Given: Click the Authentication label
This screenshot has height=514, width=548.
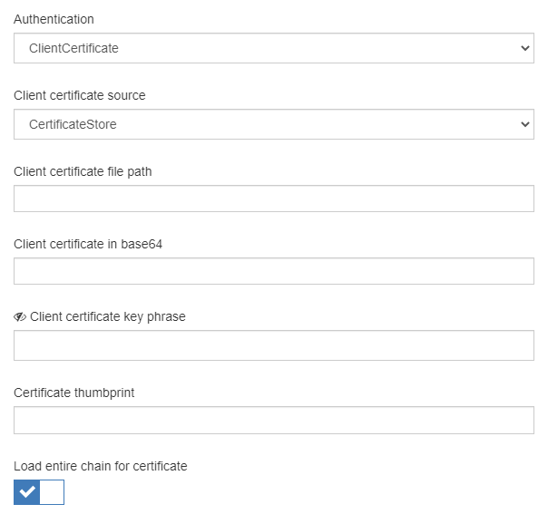Looking at the screenshot, I should point(54,19).
